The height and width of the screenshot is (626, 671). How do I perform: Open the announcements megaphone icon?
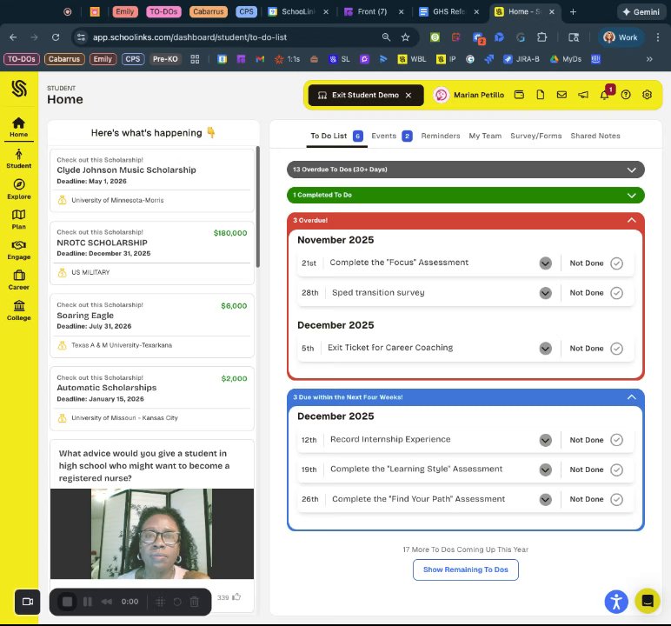583,95
